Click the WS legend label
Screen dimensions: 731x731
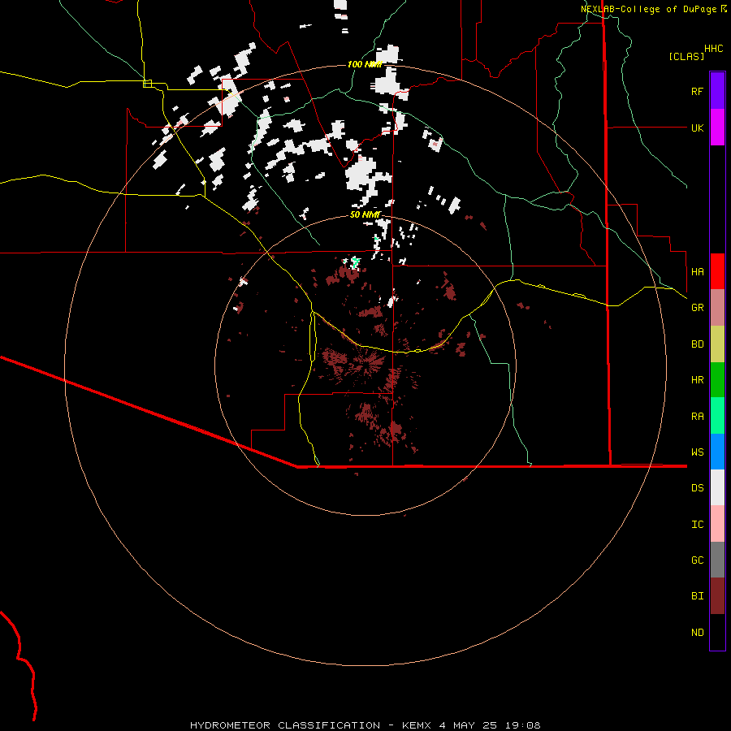pos(697,452)
